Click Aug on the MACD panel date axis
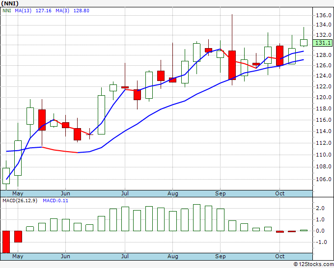The width and height of the screenshot is (334, 268). 173,256
